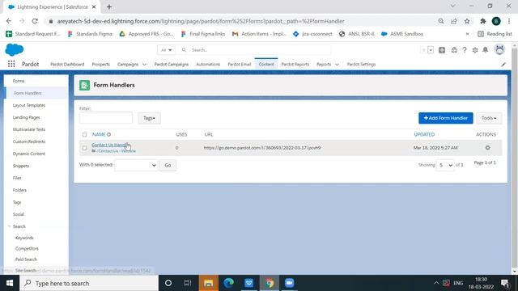Click the form handler URL text

pyautogui.click(x=262, y=148)
